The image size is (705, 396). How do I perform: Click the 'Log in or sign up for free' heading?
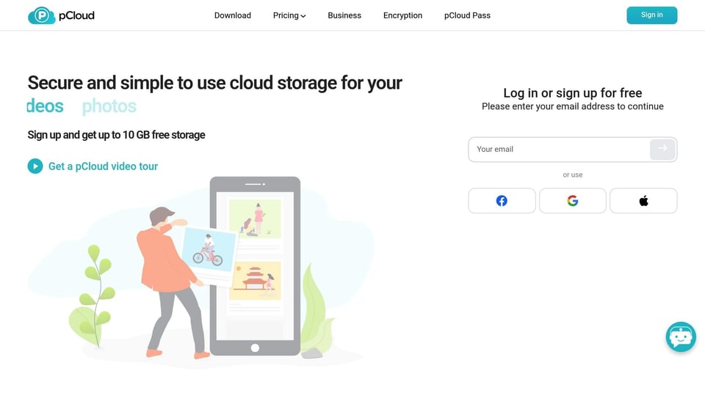(572, 93)
